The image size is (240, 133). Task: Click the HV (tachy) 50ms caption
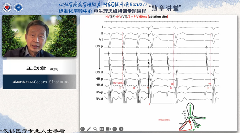click(164, 120)
